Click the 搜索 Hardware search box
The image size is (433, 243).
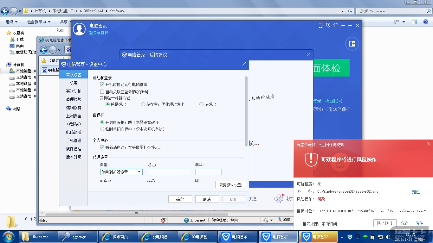coord(394,11)
